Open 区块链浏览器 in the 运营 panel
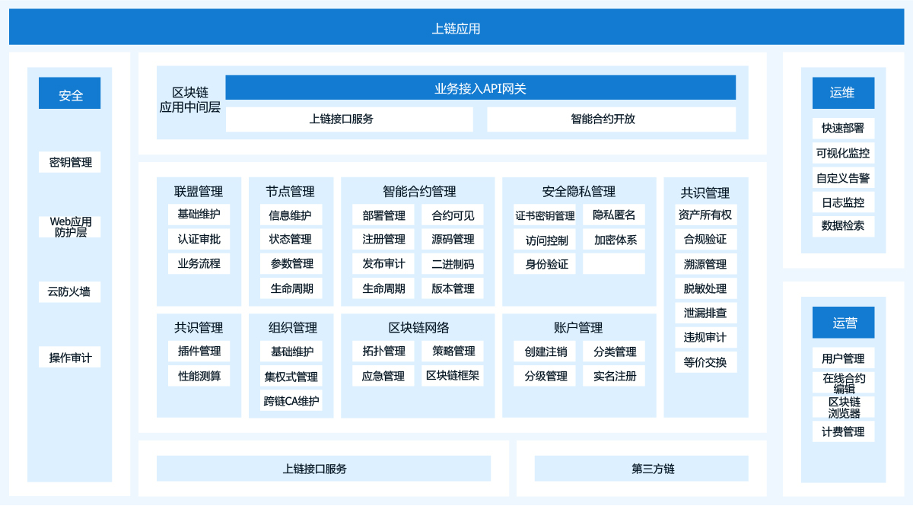Viewport: 913px width, 506px height. [843, 407]
